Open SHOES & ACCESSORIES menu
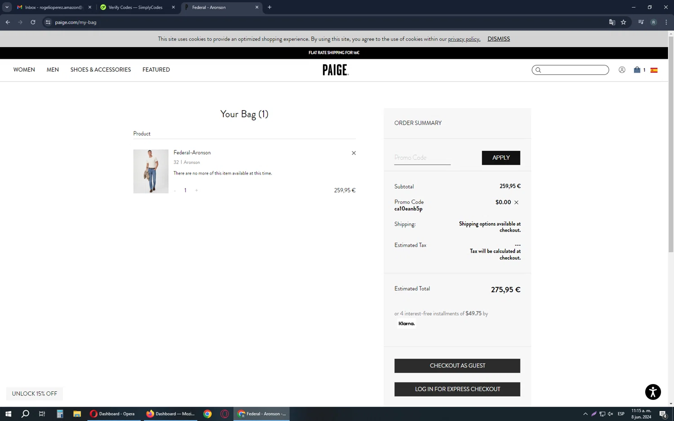Image resolution: width=674 pixels, height=421 pixels. 101,70
